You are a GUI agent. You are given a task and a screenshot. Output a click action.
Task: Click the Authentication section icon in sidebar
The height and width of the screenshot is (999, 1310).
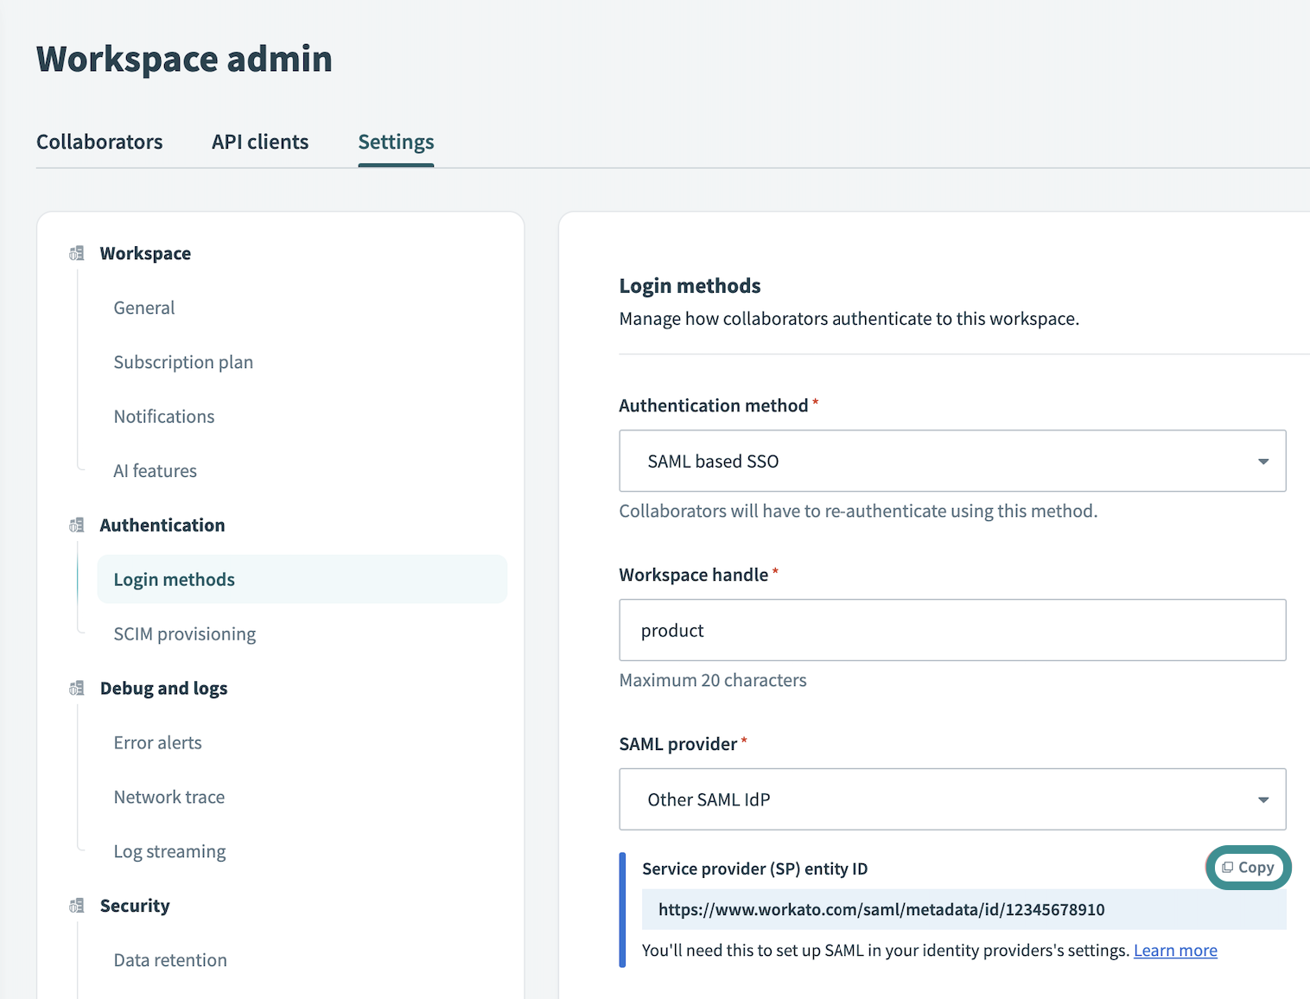pos(76,524)
